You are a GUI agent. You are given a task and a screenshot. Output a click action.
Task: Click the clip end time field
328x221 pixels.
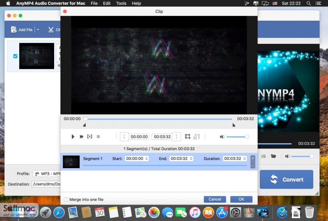point(162,137)
